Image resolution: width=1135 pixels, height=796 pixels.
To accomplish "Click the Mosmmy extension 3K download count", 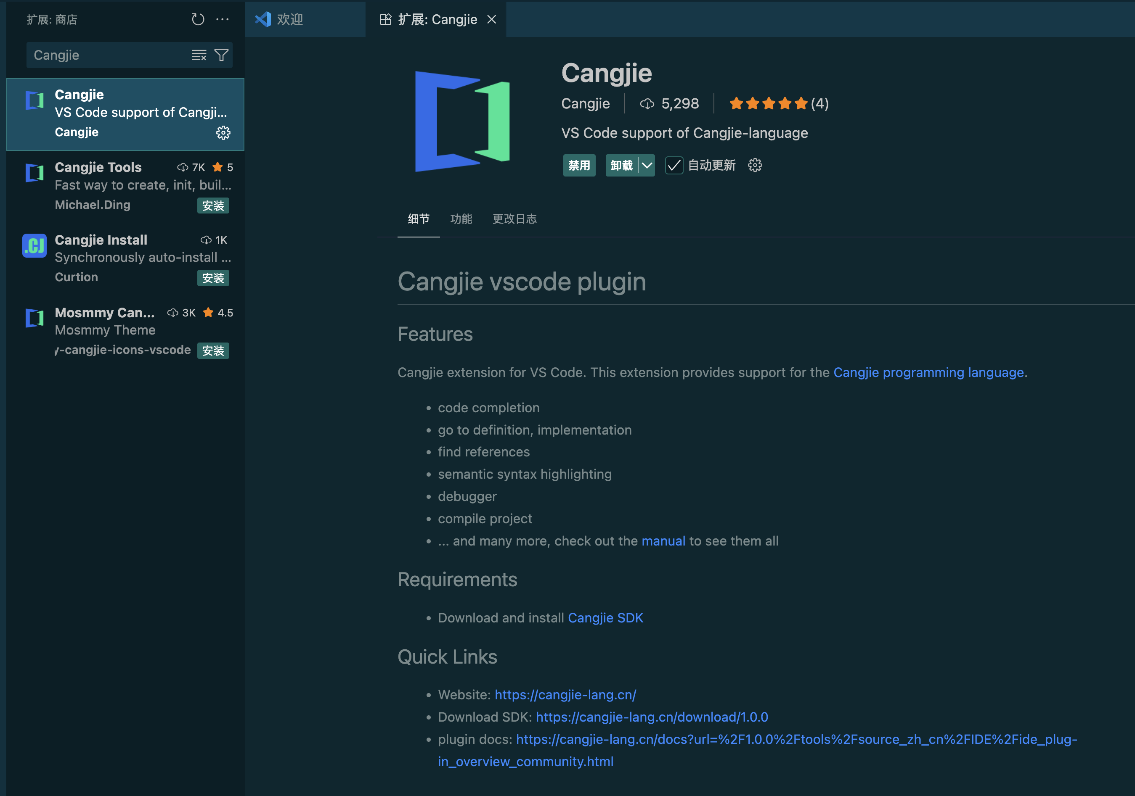I will tap(181, 313).
